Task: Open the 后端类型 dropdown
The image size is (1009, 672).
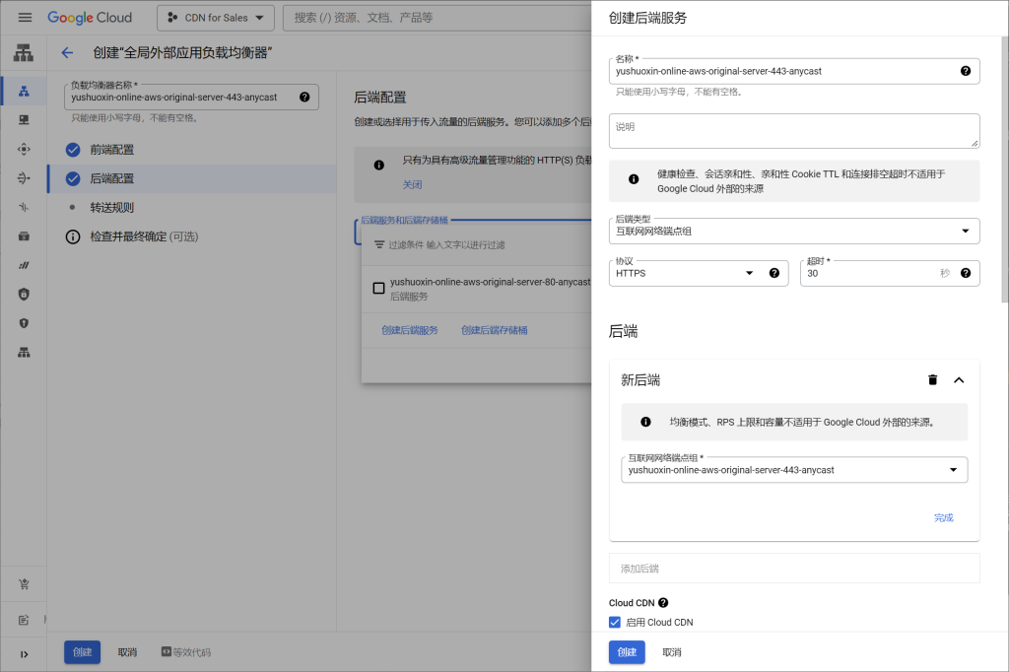Action: [x=794, y=232]
